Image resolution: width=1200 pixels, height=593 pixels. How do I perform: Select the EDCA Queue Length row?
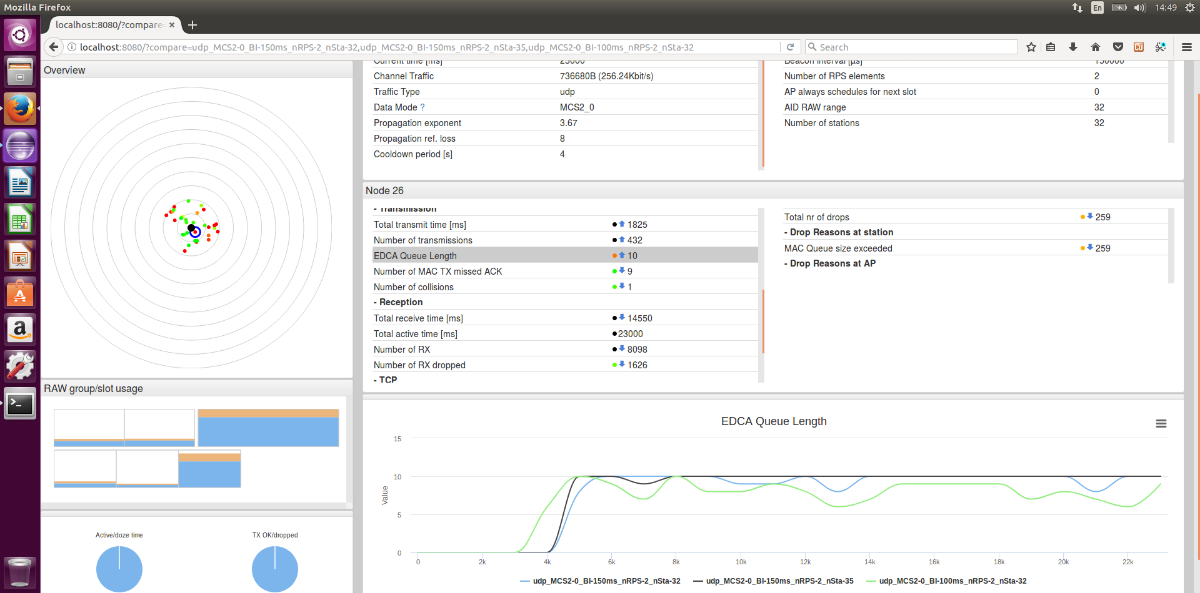click(565, 255)
